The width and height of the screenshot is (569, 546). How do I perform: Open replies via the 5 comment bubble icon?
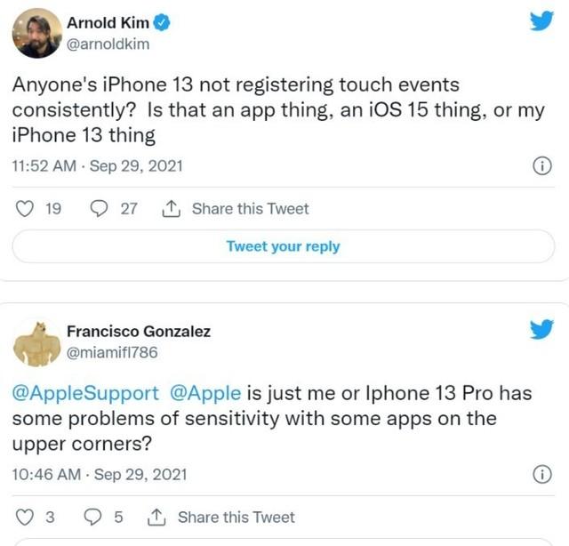click(x=94, y=518)
